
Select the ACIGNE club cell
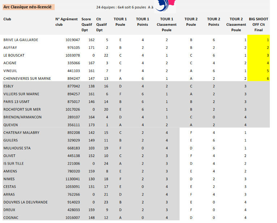coord(10,63)
